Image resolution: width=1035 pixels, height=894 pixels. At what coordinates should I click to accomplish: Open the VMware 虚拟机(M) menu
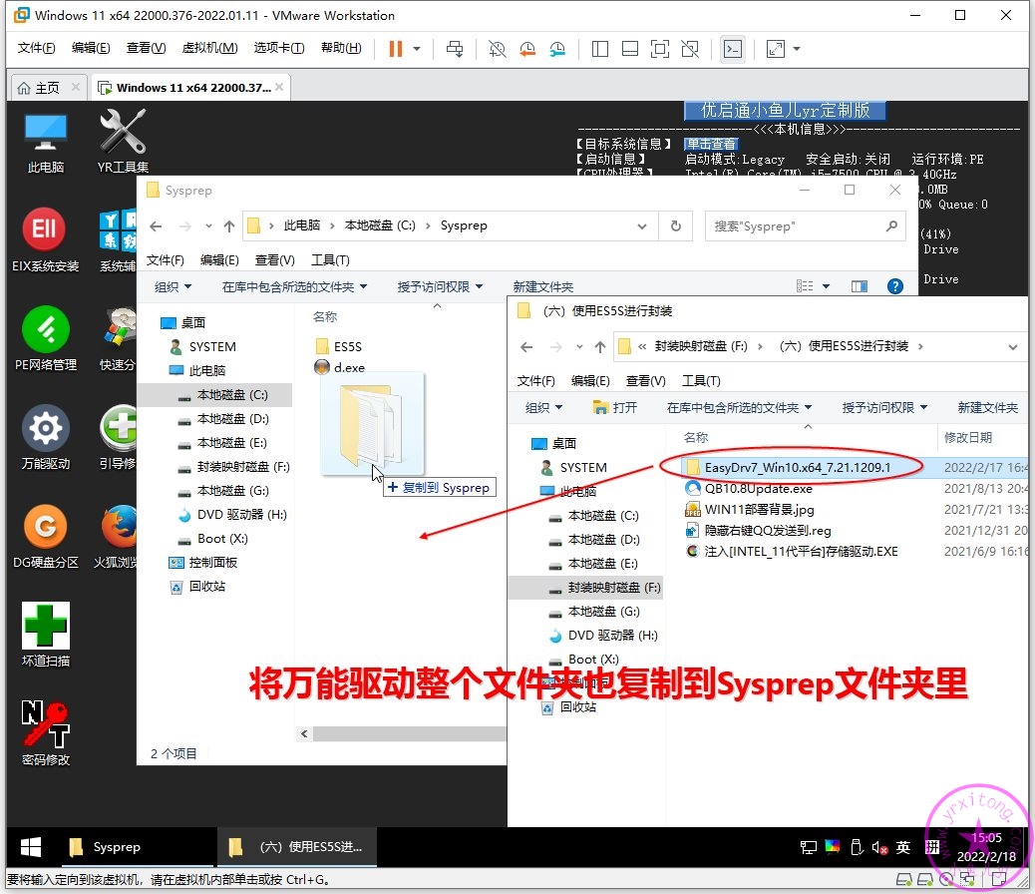(210, 48)
